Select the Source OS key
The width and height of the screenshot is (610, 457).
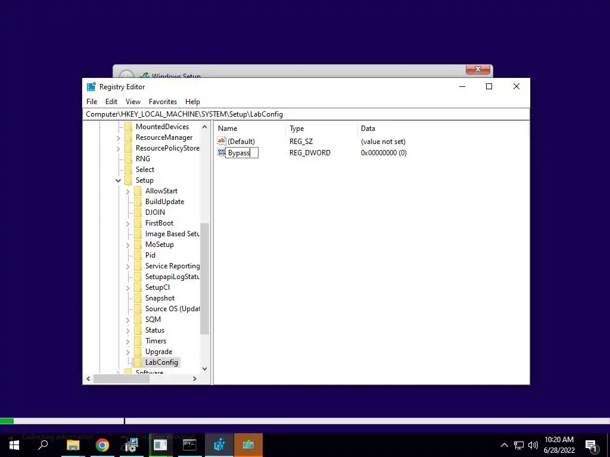coord(172,309)
